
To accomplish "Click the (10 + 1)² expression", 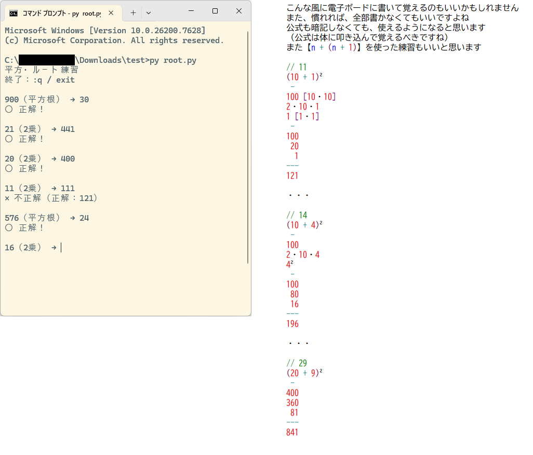I will (304, 77).
